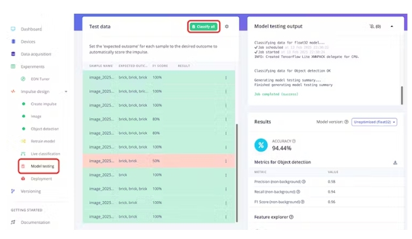Click help icon beside Precision (non-background)

pyautogui.click(x=304, y=182)
